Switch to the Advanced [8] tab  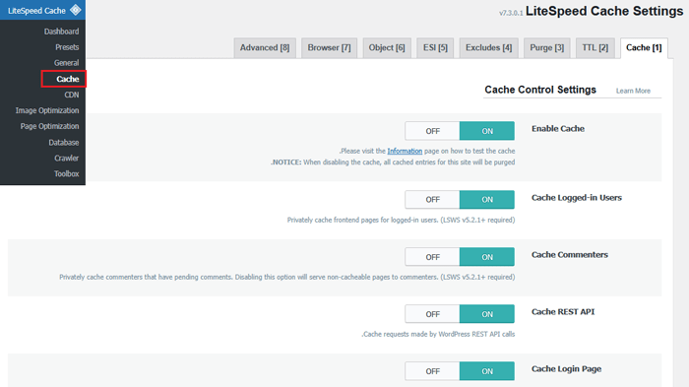265,48
